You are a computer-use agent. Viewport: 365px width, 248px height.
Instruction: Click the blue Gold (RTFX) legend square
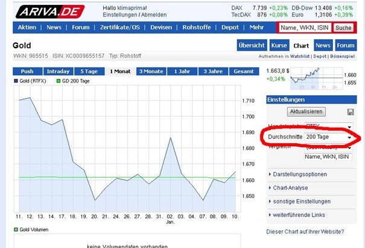click(16, 81)
